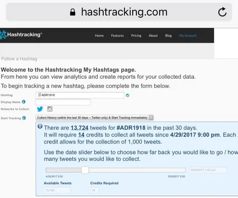This screenshot has width=238, height=198.
Task: Open the Blog menu item
Action: (x=168, y=35)
